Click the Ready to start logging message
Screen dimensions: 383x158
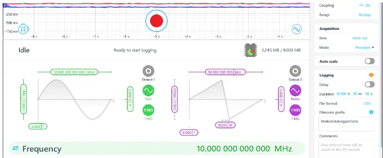[135, 50]
